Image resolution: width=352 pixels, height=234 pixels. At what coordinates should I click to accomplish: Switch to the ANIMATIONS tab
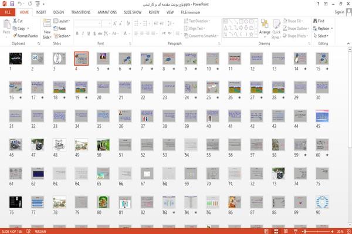pyautogui.click(x=107, y=12)
